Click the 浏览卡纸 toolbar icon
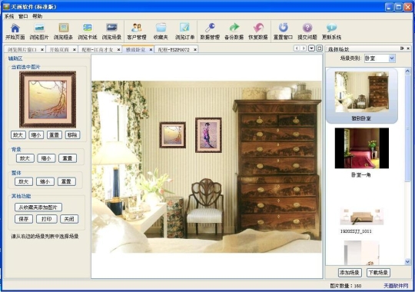 [88, 32]
